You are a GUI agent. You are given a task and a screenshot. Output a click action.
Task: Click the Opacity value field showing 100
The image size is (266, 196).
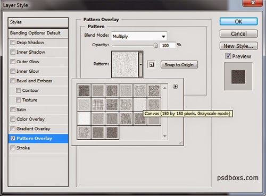pyautogui.click(x=168, y=46)
